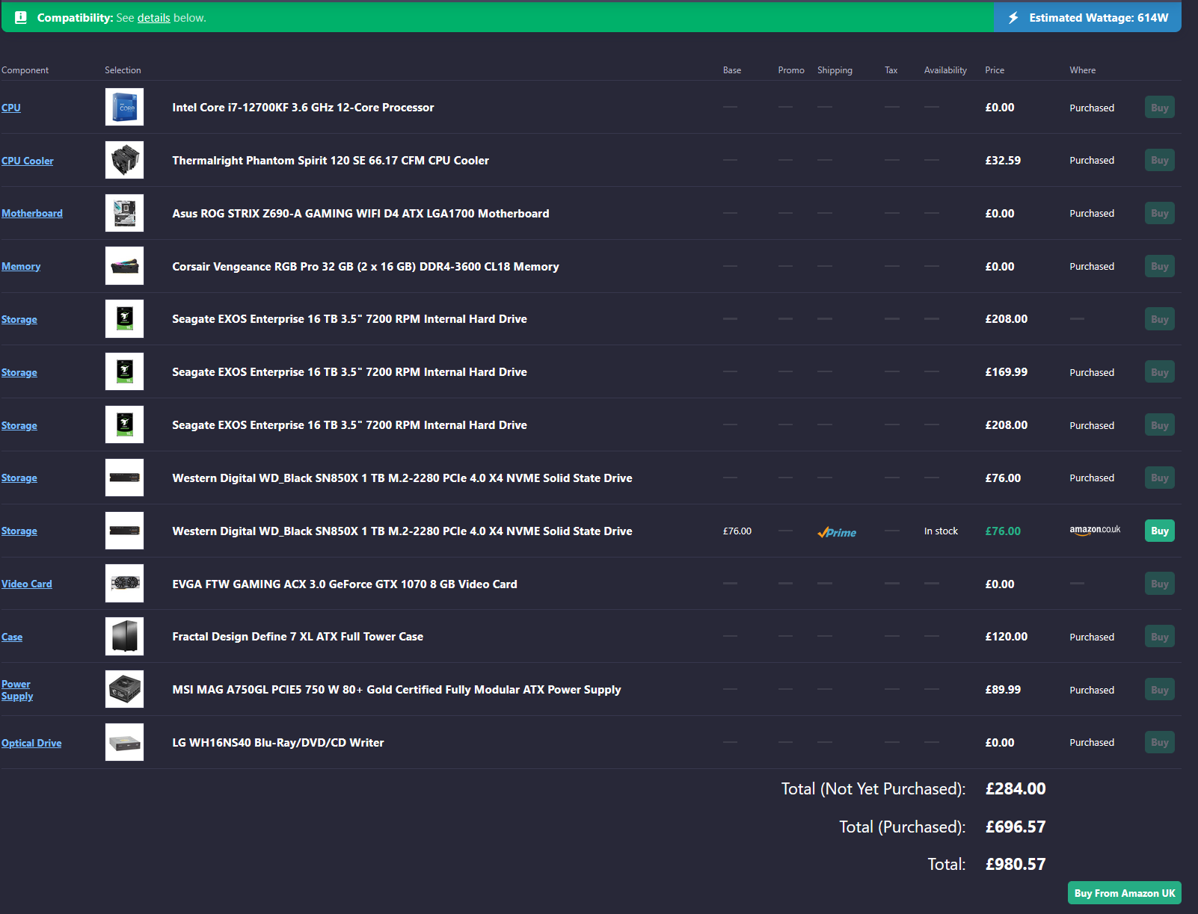Select Asus ROG STRIX Z690-A motherboard name

[360, 214]
